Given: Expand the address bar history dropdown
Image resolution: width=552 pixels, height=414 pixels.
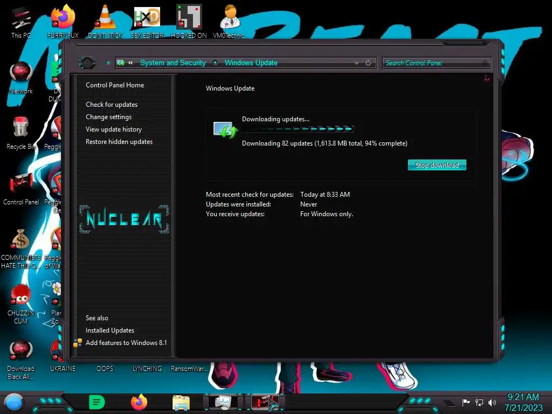Looking at the screenshot, I should pos(357,63).
